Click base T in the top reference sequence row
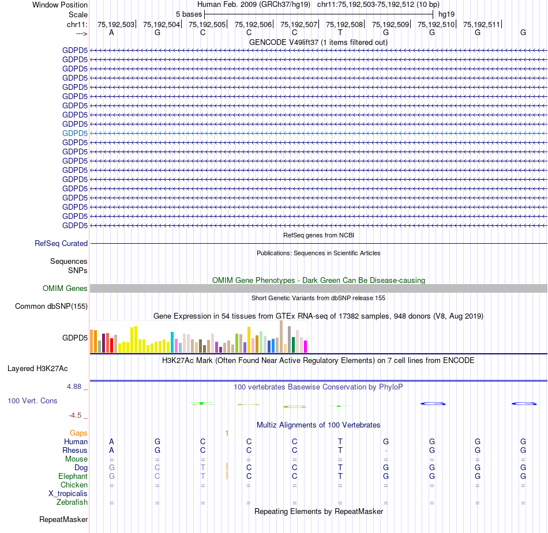Screen dimensions: 548x533 click(x=340, y=32)
